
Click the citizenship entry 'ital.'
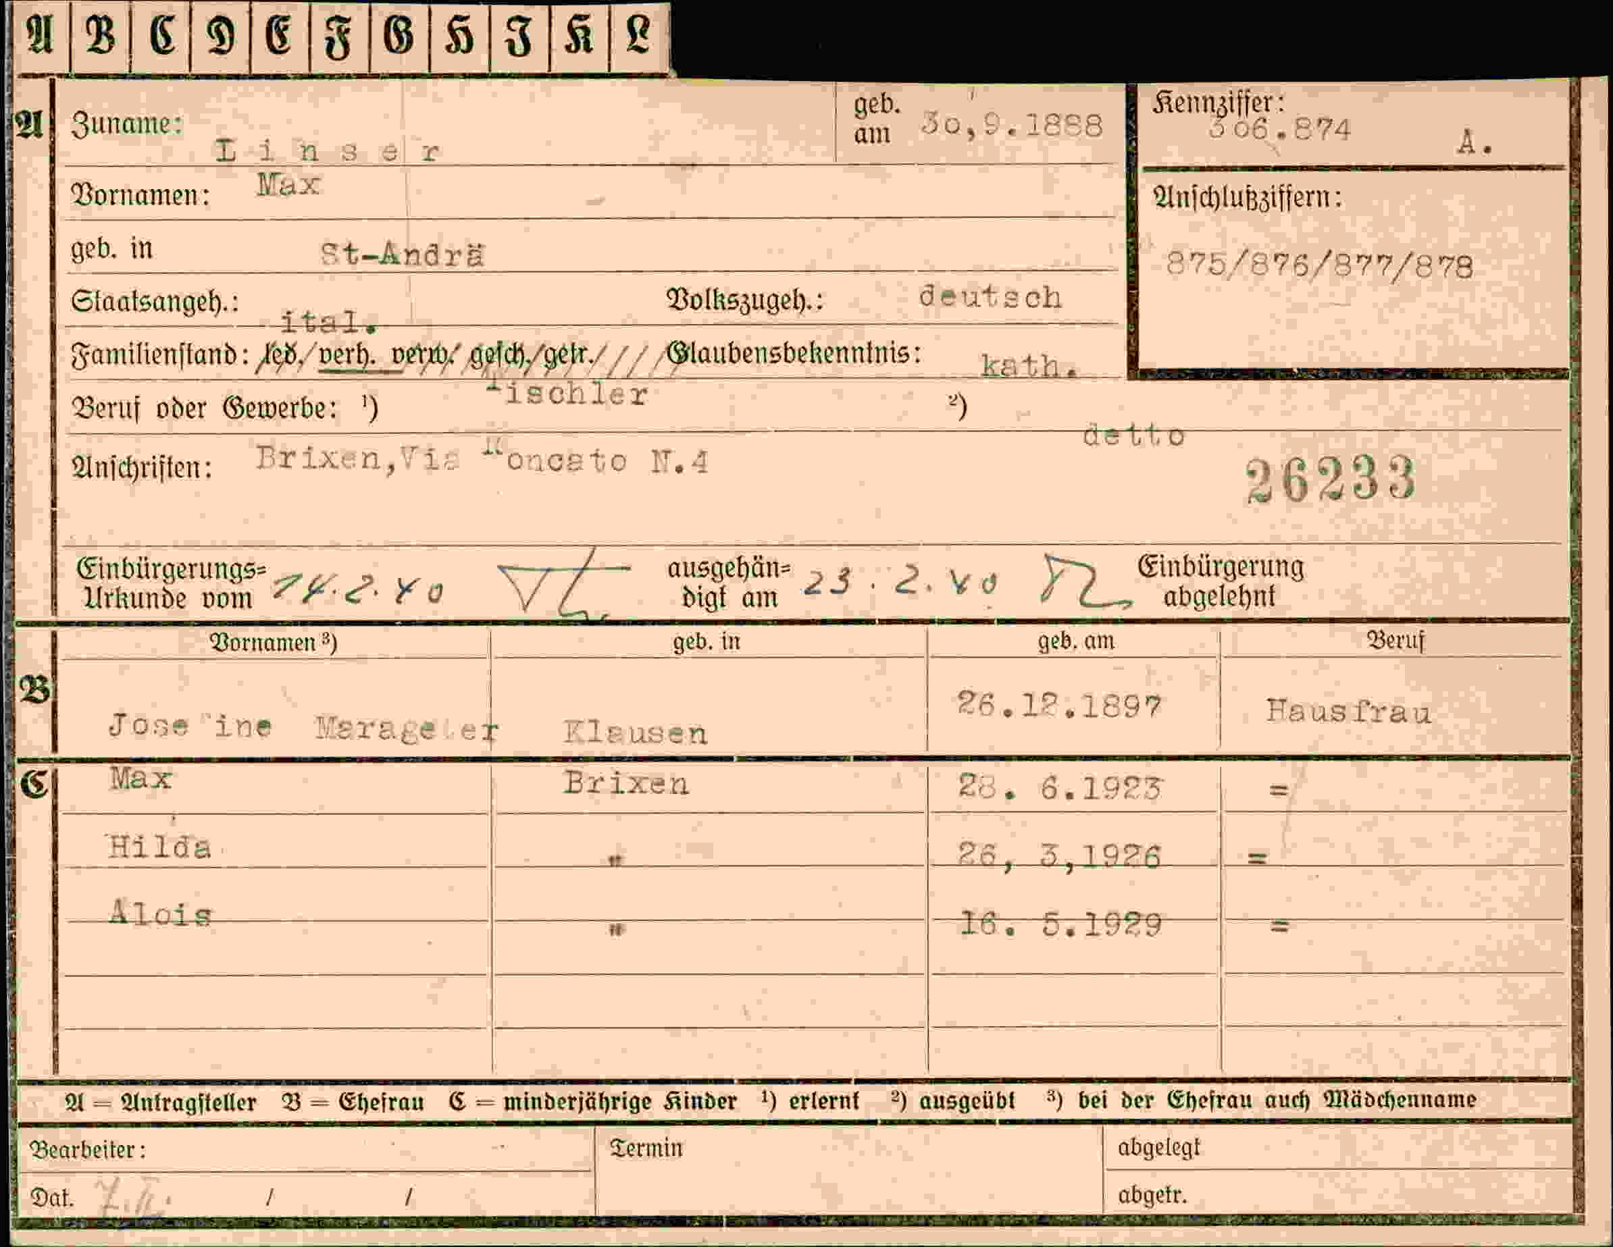(330, 322)
